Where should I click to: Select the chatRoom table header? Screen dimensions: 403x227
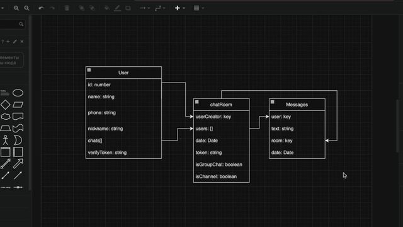point(221,105)
